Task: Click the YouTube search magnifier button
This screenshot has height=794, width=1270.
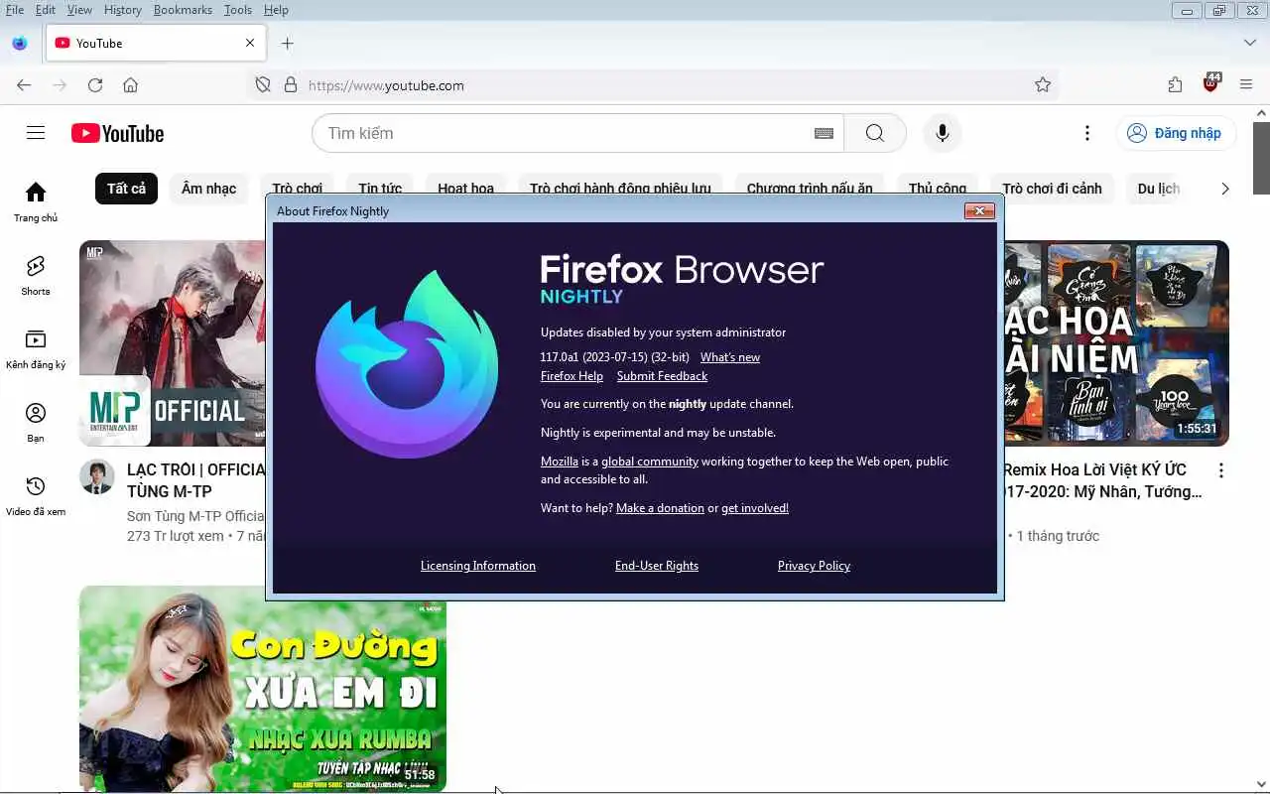Action: [x=875, y=133]
